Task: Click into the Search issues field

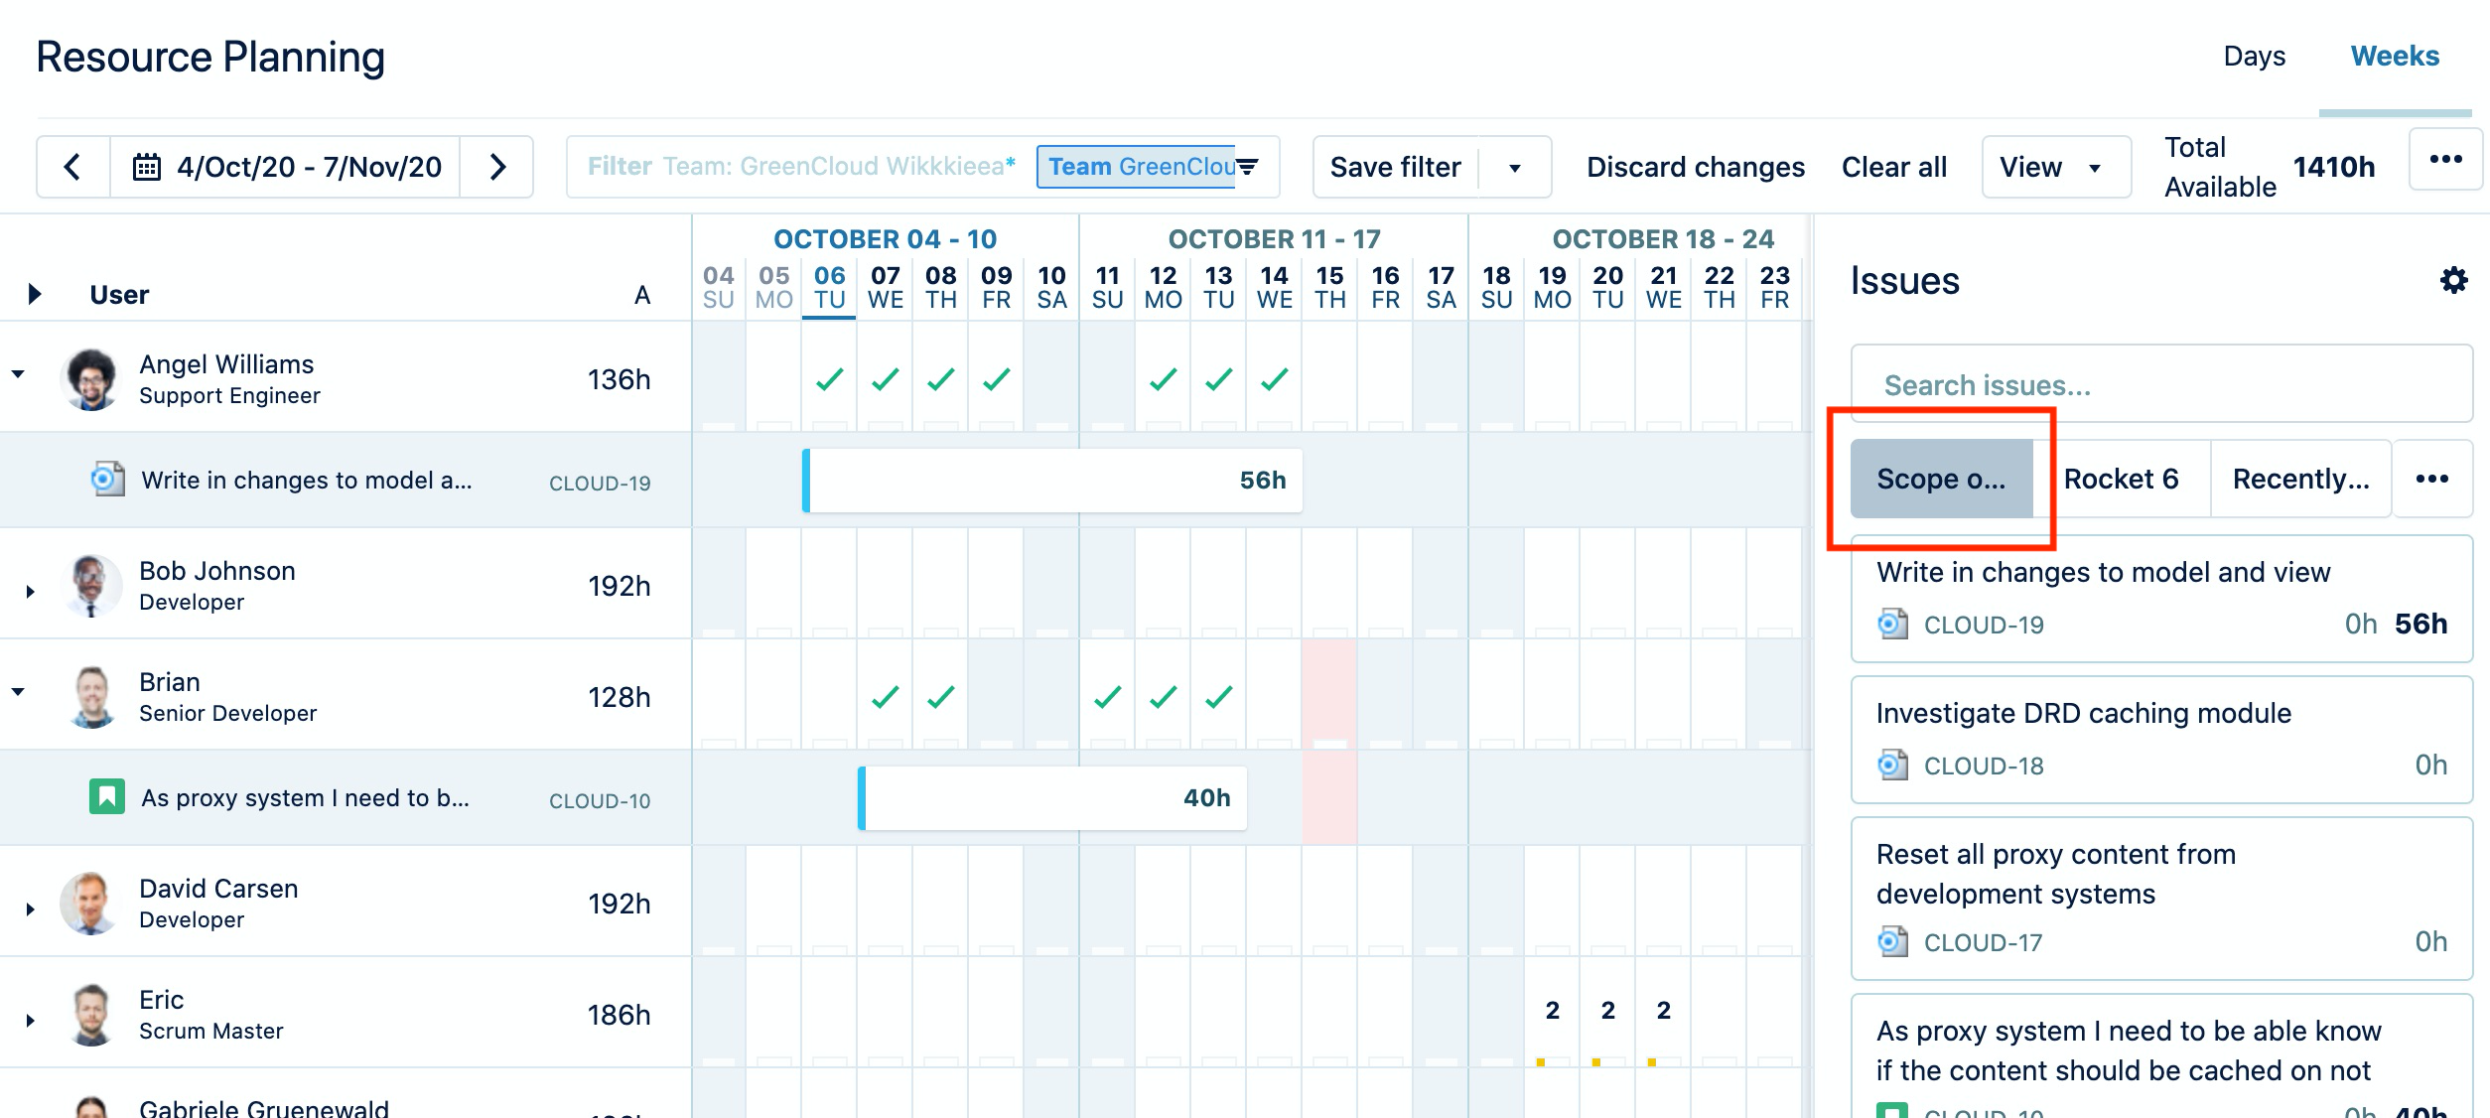Action: (x=2160, y=385)
